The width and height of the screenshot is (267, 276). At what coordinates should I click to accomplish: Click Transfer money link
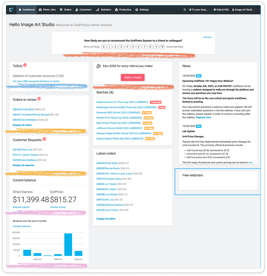58,207
